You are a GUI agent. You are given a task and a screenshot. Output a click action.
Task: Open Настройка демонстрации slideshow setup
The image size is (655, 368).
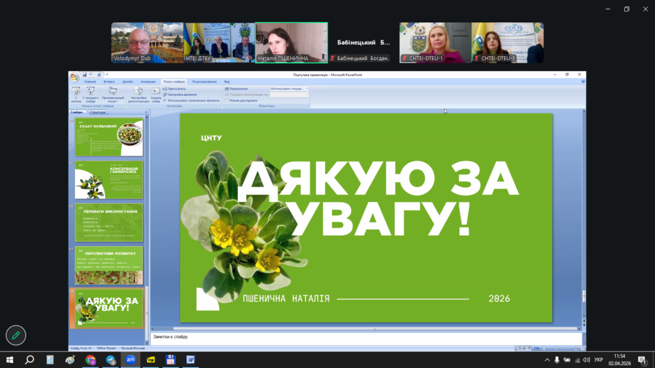point(139,94)
